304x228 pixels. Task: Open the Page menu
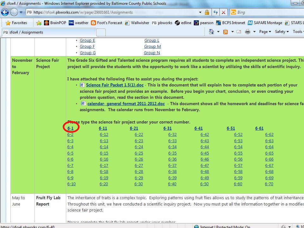[x=265, y=32]
